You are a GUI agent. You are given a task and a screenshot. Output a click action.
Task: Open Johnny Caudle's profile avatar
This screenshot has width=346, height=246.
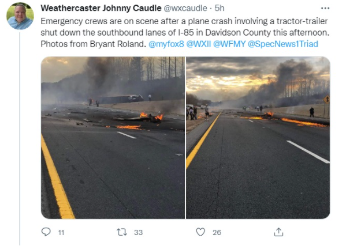(x=20, y=16)
